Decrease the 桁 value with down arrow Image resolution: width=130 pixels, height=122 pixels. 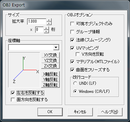point(46,32)
